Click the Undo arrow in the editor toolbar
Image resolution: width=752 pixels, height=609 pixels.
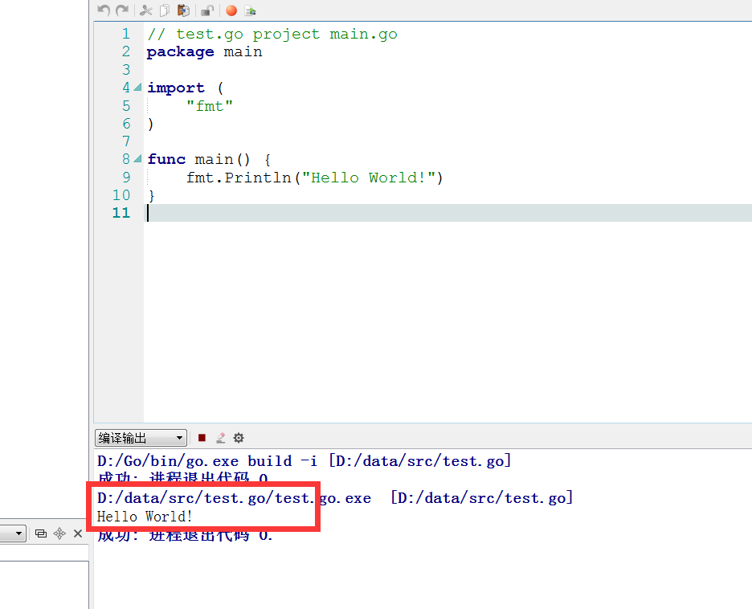104,10
